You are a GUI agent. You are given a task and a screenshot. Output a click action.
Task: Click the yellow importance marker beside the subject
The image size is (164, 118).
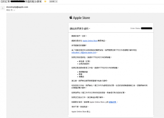45,2
